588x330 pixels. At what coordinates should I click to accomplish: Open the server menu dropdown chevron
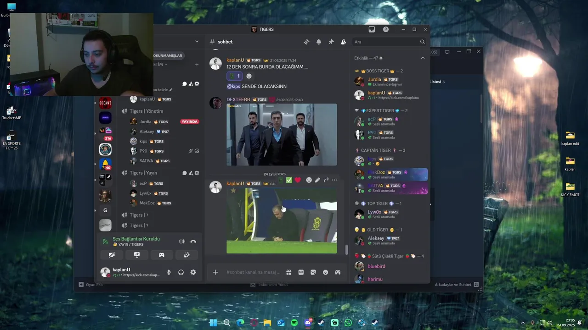pos(197,42)
